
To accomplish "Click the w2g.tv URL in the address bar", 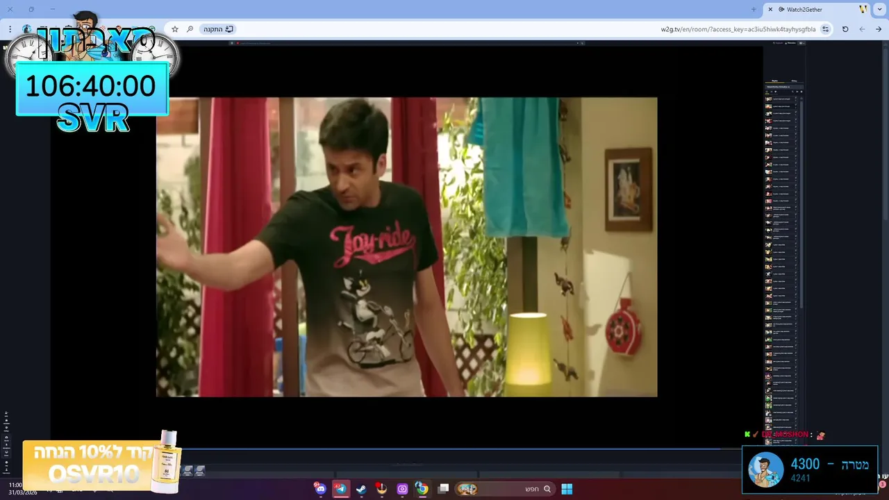I will 738,29.
